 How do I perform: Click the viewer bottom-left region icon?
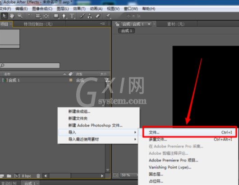click(115, 175)
